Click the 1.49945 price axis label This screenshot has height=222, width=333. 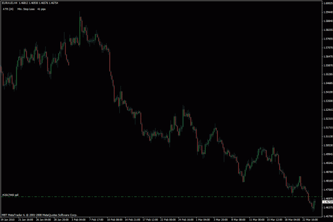coord(328,154)
